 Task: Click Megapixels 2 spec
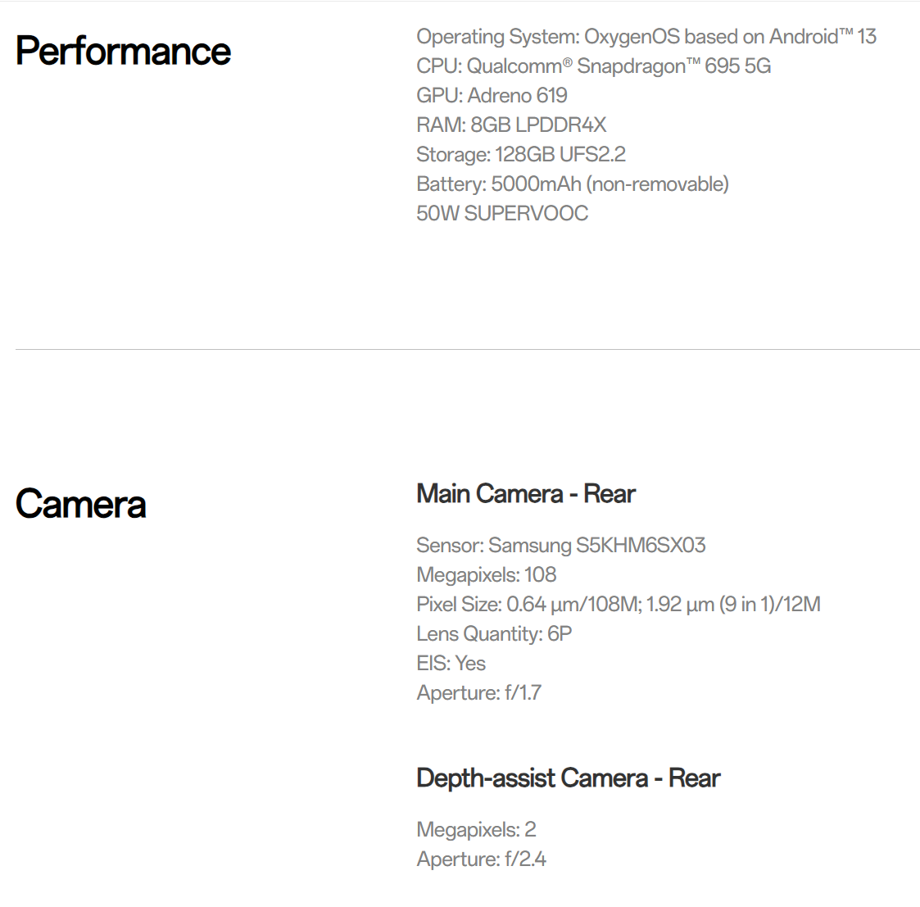point(477,829)
